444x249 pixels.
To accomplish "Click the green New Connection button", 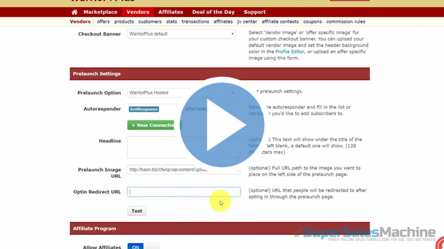I will [x=153, y=125].
